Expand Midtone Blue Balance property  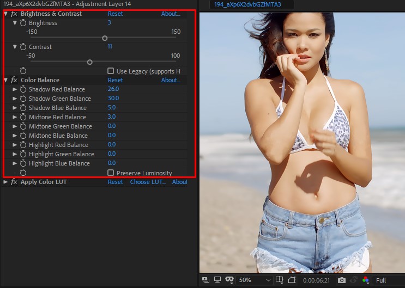point(15,136)
